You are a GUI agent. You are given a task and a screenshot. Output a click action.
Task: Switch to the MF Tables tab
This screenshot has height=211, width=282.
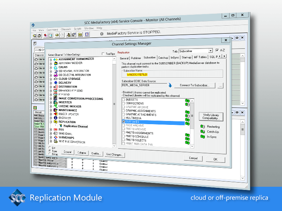(200, 57)
